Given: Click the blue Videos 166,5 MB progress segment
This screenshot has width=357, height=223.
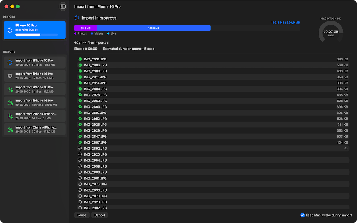Looking at the screenshot, I should coord(153,28).
